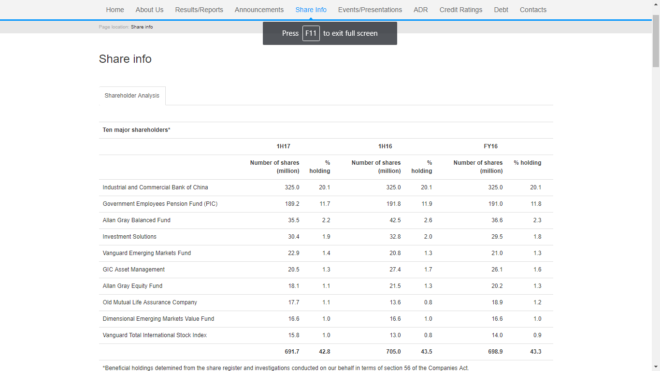Click Old Mutual Life Assurance Company name
This screenshot has width=660, height=371.
click(x=150, y=302)
